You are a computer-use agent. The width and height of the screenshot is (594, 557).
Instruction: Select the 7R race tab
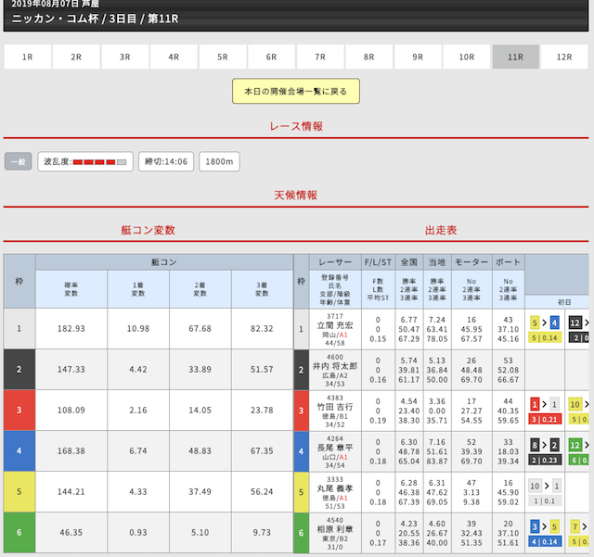point(320,57)
